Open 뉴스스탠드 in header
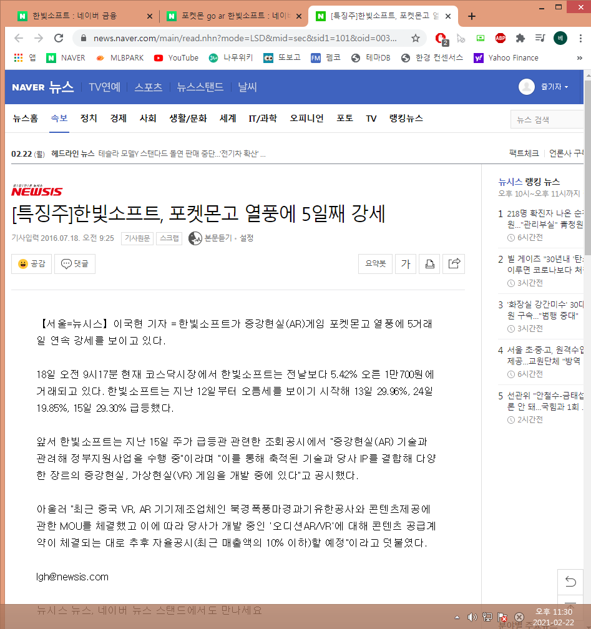591x629 pixels. pyautogui.click(x=200, y=87)
